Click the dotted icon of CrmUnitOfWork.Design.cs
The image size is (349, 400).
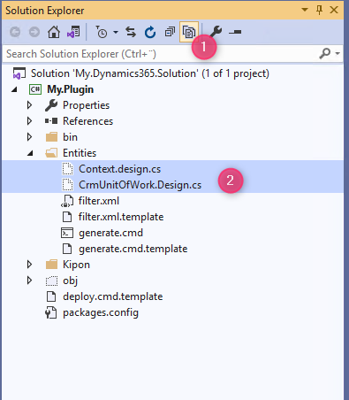pos(67,185)
